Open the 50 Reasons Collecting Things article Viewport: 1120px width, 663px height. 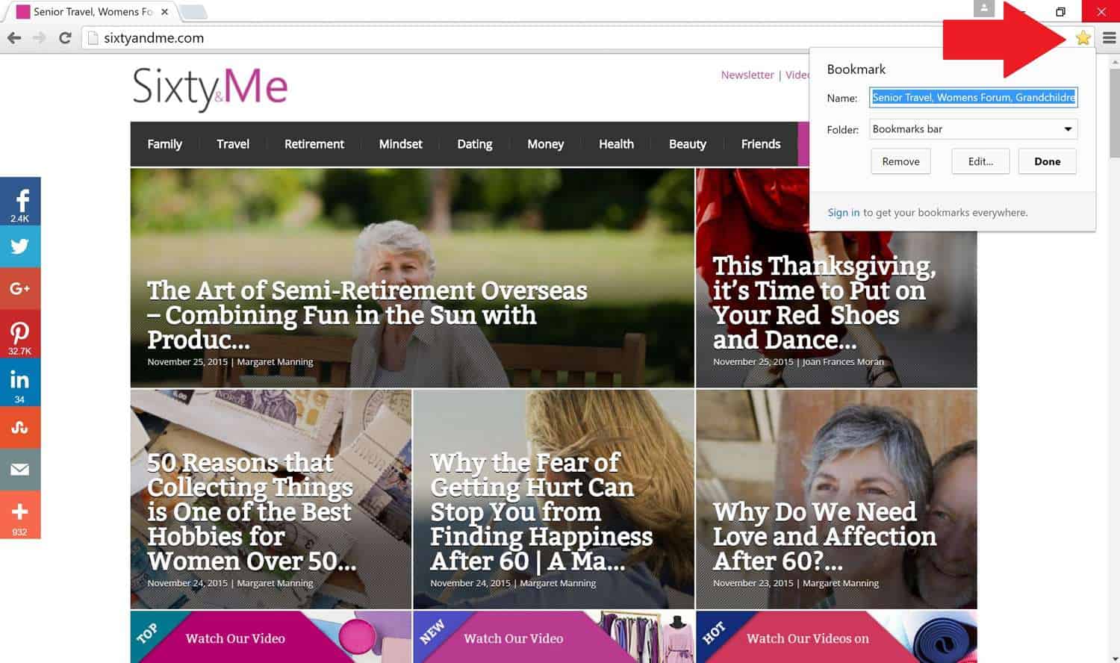pyautogui.click(x=271, y=499)
